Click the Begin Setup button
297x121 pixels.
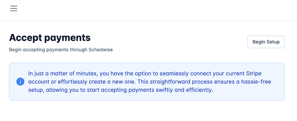[x=266, y=42]
